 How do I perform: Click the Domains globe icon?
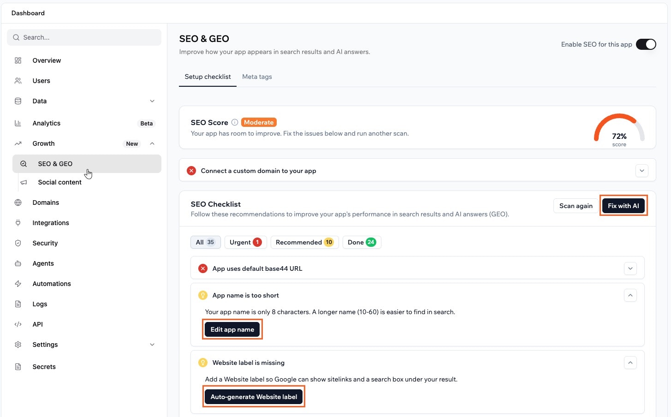(x=18, y=203)
